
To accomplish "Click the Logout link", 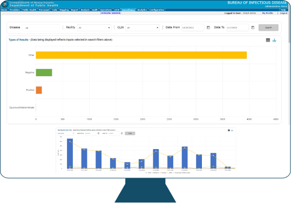I will coord(283,13).
